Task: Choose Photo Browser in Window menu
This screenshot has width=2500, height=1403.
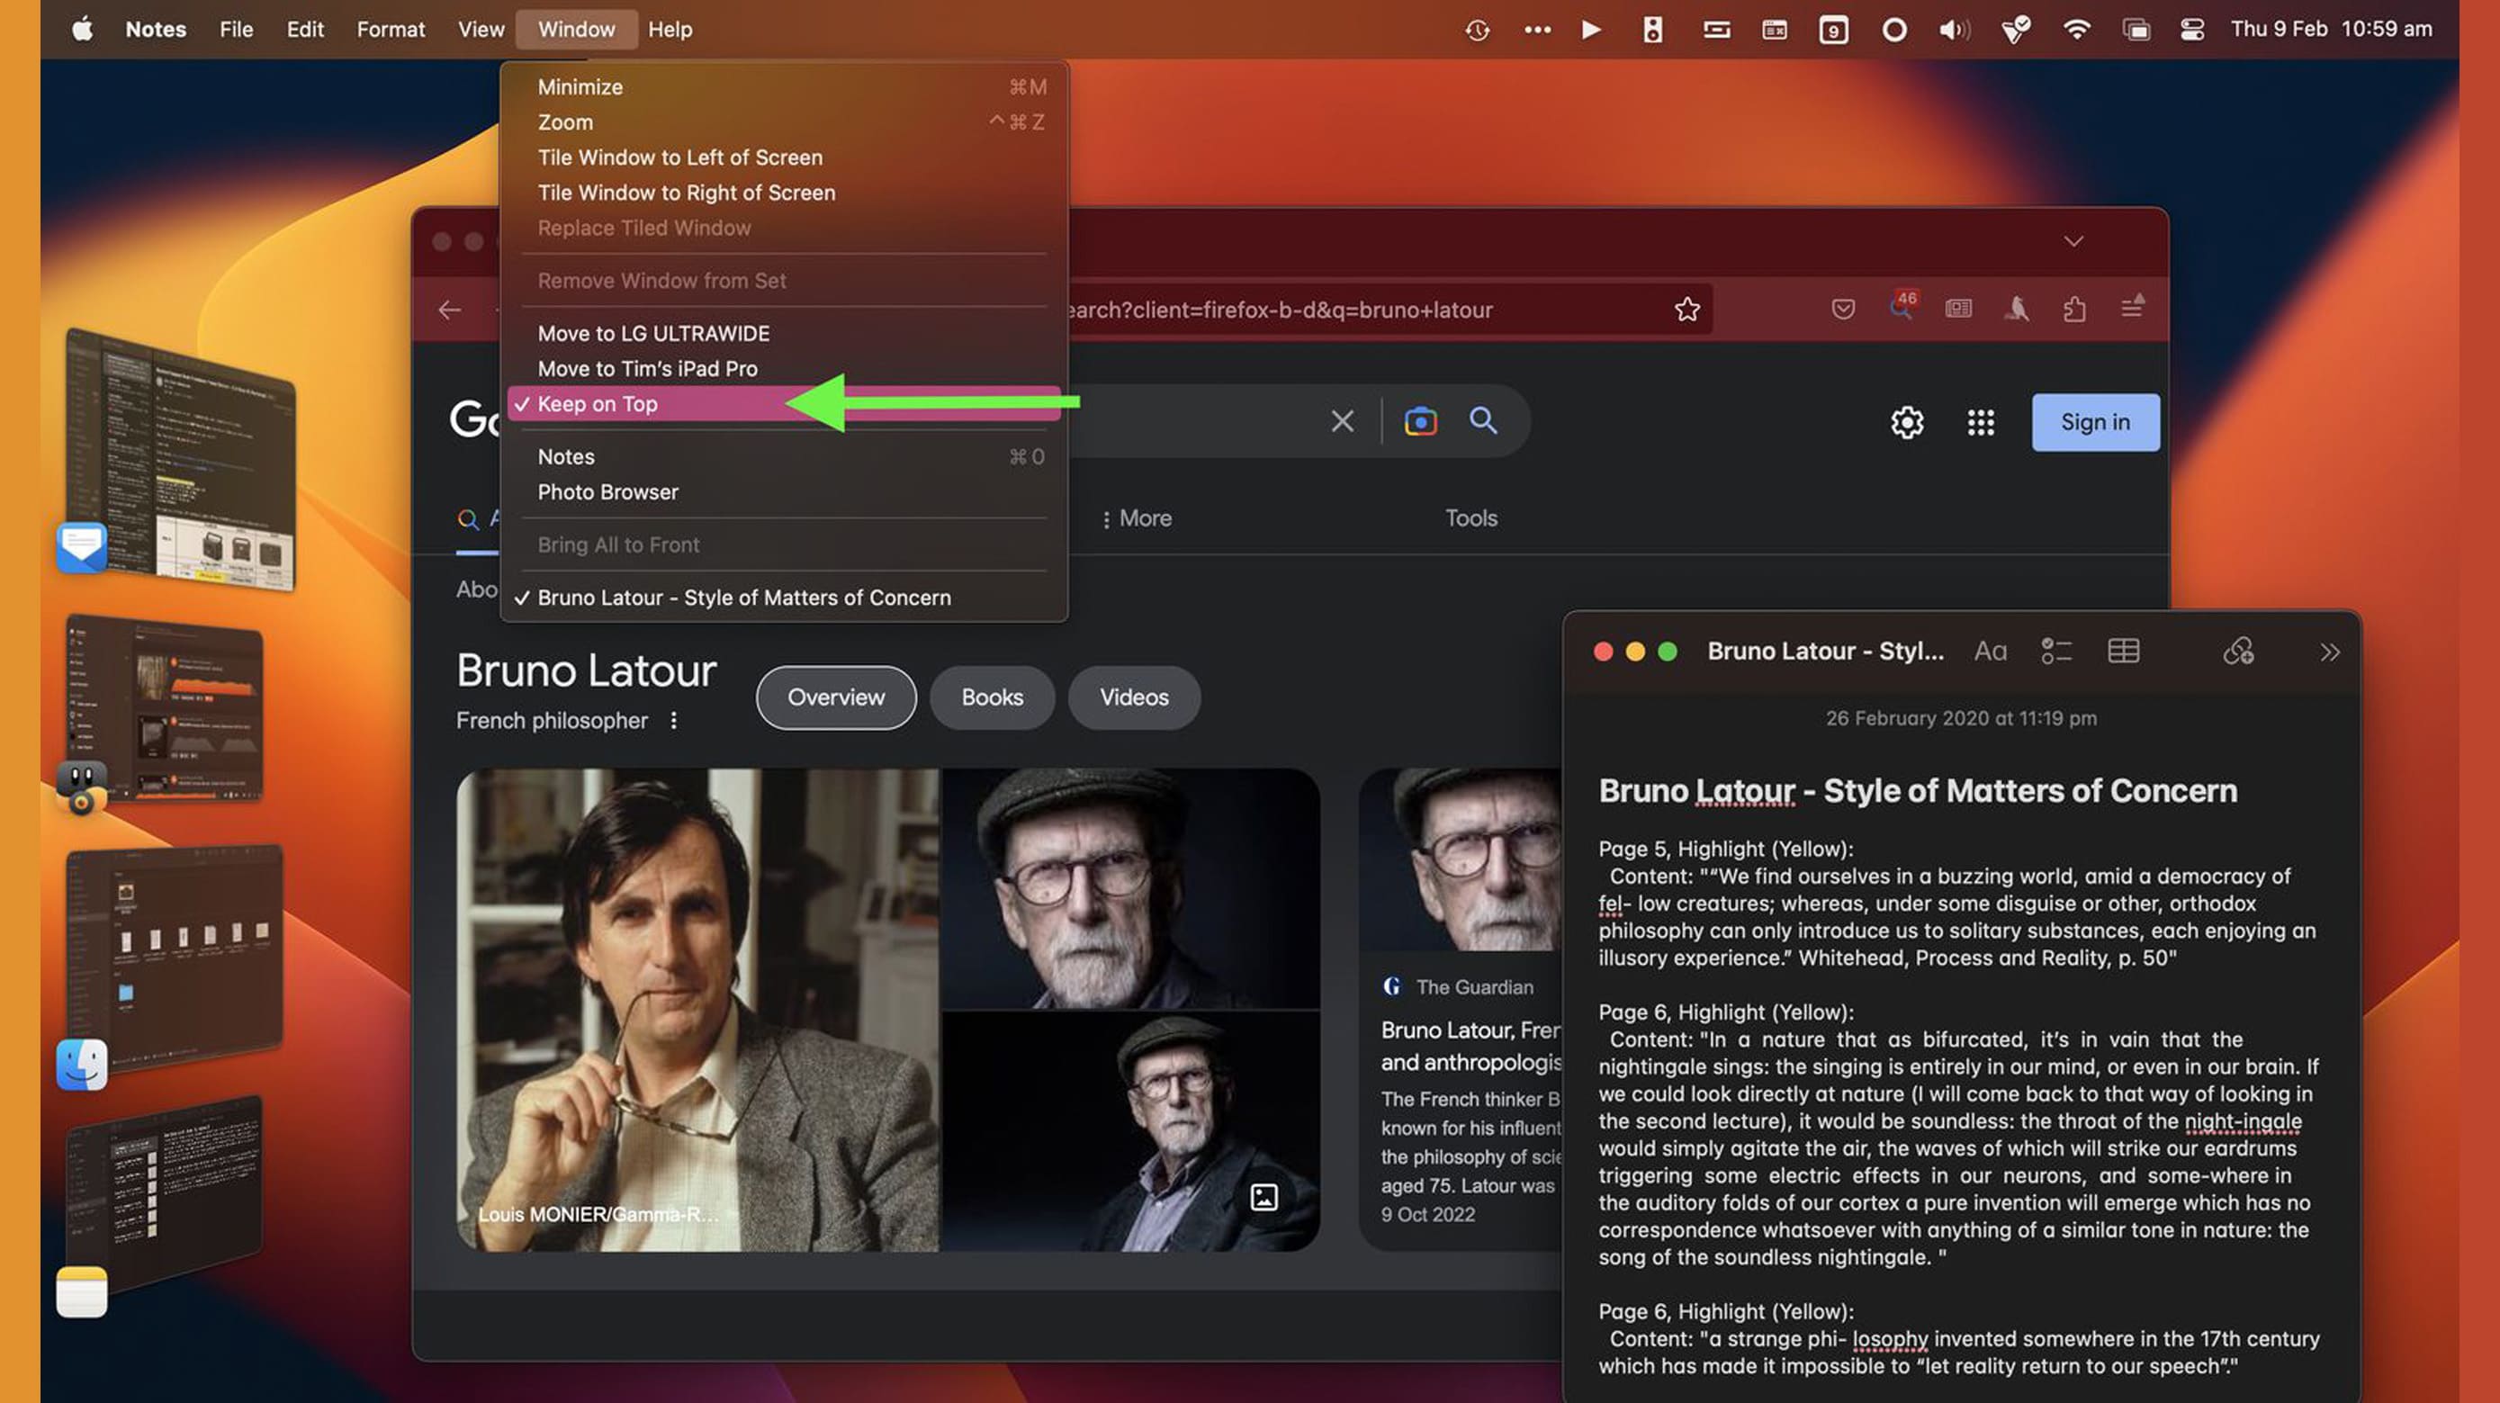Action: 783,492
